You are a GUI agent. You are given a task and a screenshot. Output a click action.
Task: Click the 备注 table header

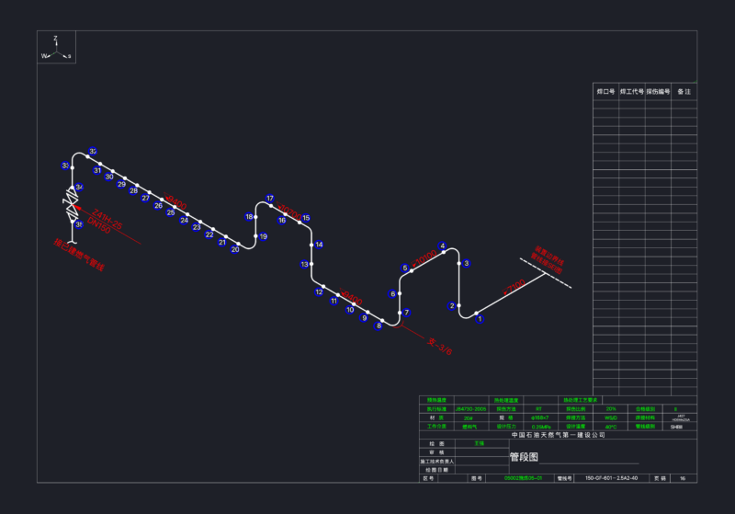tap(684, 91)
